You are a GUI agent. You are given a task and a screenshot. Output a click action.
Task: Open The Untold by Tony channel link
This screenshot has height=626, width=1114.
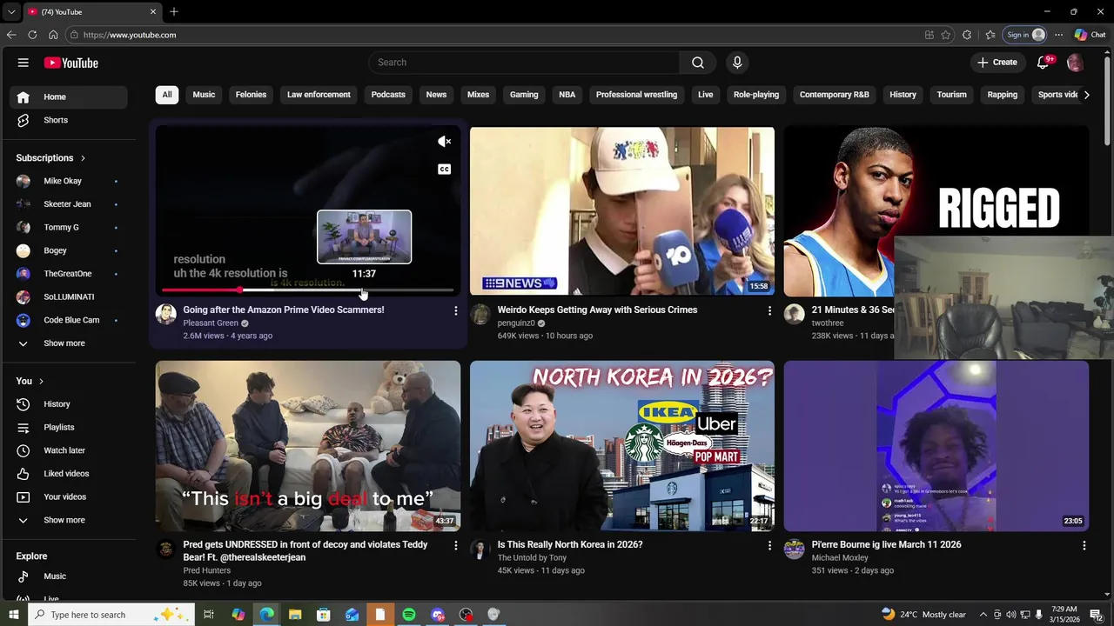coord(532,558)
